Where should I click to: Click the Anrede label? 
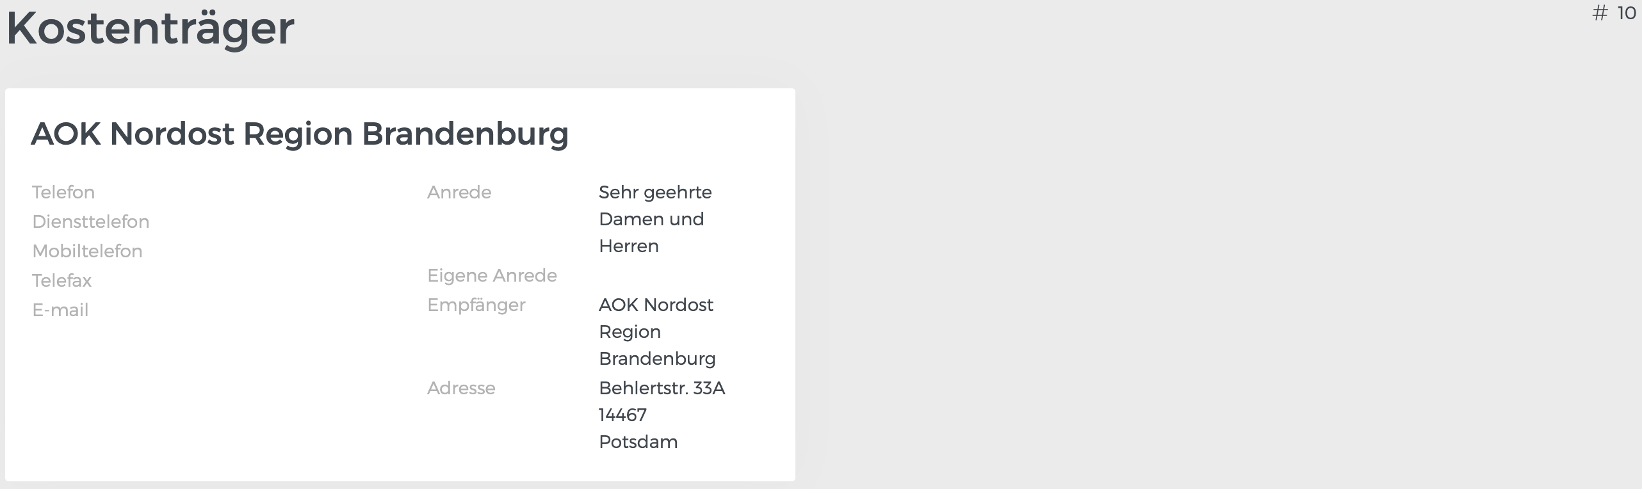pyautogui.click(x=459, y=192)
